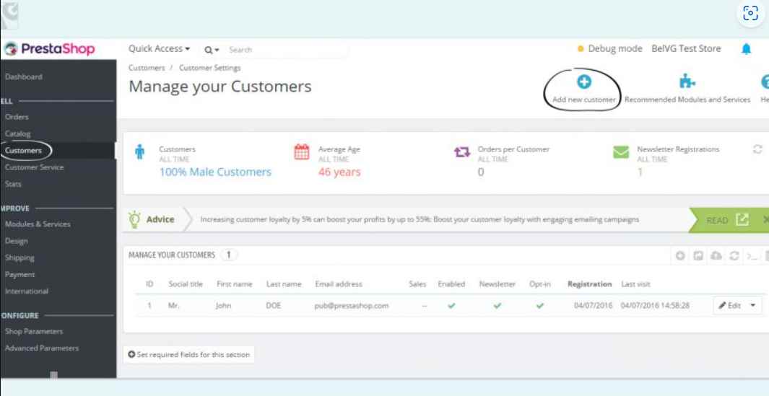
Task: Toggle Opt-in checkmark for John Doe
Action: tap(540, 305)
